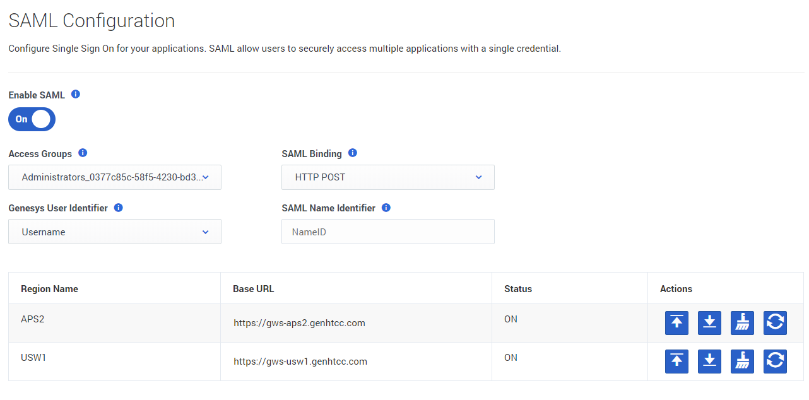Viewport: 809px width, 400px height.
Task: Click info icon beside Genesys User Identifier
Action: click(119, 208)
